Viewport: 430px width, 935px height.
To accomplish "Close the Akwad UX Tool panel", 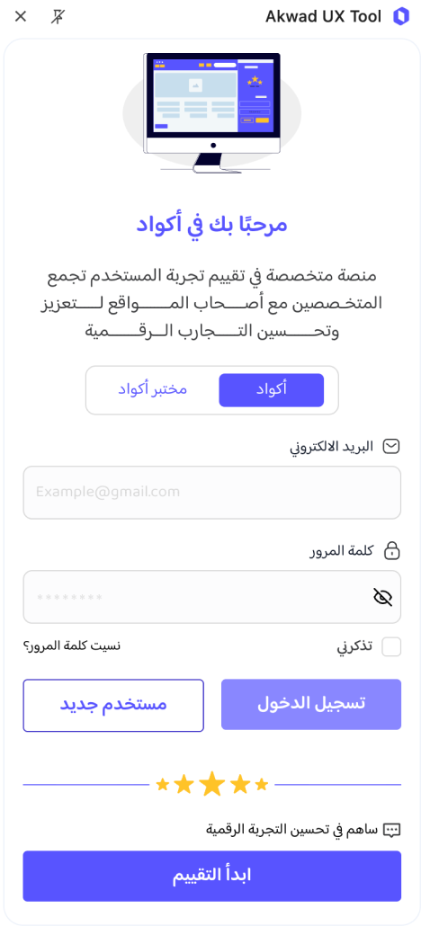I will coord(21,17).
